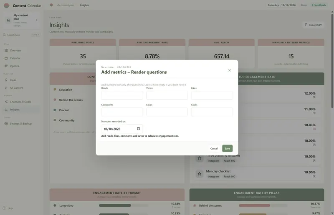Select the Insights sidebar item
Viewport: 334px width, 215px height.
pyautogui.click(x=21, y=110)
